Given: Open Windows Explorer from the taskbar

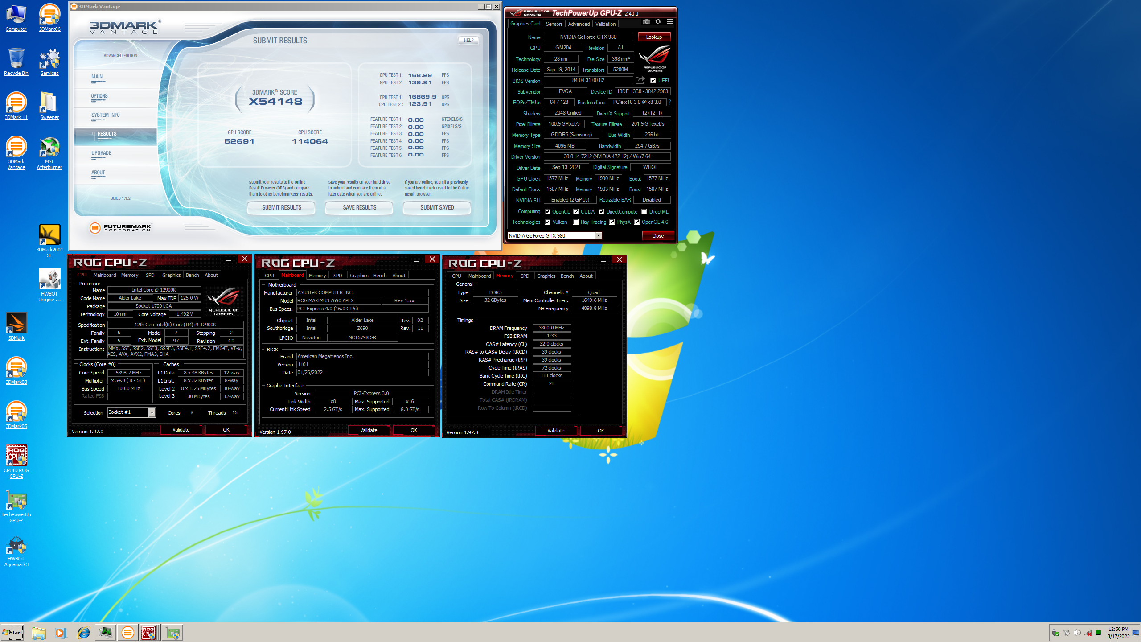Looking at the screenshot, I should coord(39,633).
